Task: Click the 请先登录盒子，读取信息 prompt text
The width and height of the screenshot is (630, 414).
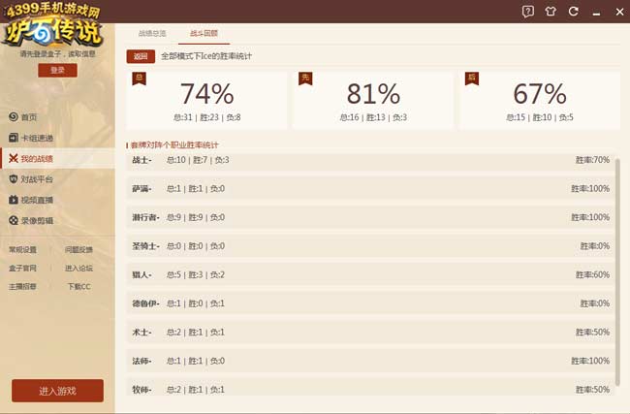Action: tap(57, 54)
